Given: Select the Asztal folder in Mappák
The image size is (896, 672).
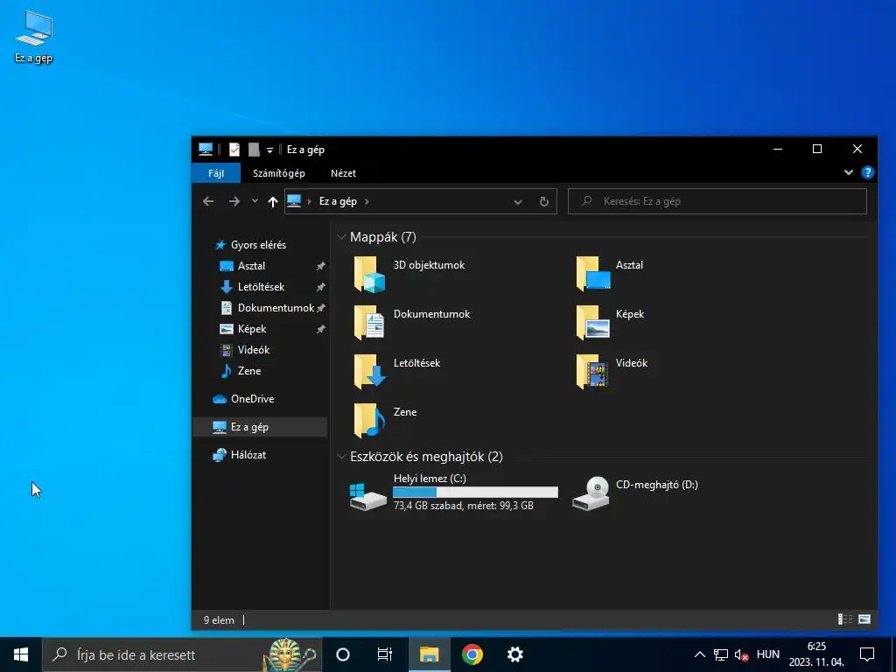Looking at the screenshot, I should [x=610, y=274].
